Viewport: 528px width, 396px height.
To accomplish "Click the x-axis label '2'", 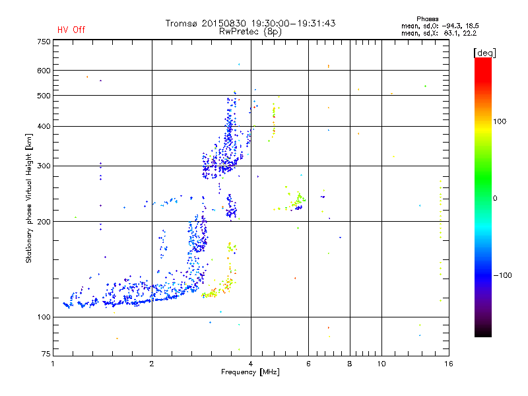I will pos(152,364).
